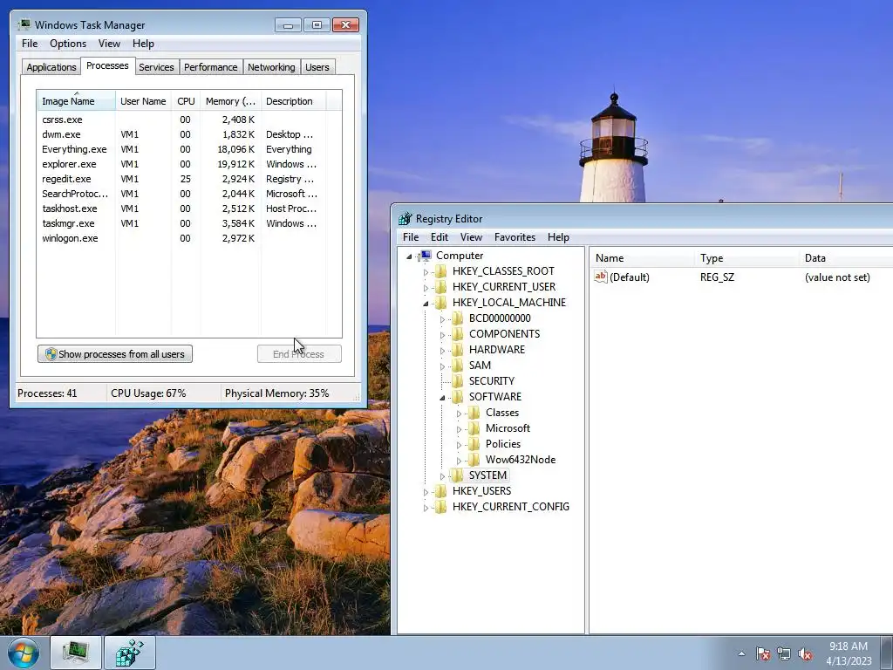The width and height of the screenshot is (893, 670).
Task: Show hidden tray icons arrow
Action: coord(741,653)
